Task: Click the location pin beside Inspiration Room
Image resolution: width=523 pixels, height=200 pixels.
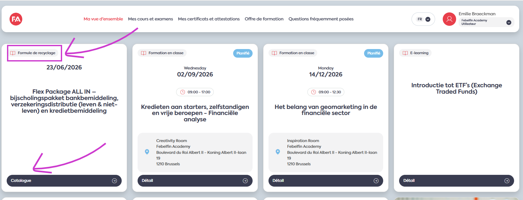Action: point(278,152)
